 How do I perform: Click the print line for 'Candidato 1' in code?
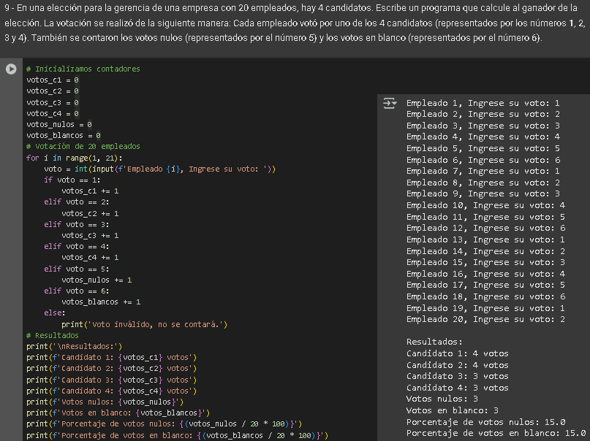(112, 357)
